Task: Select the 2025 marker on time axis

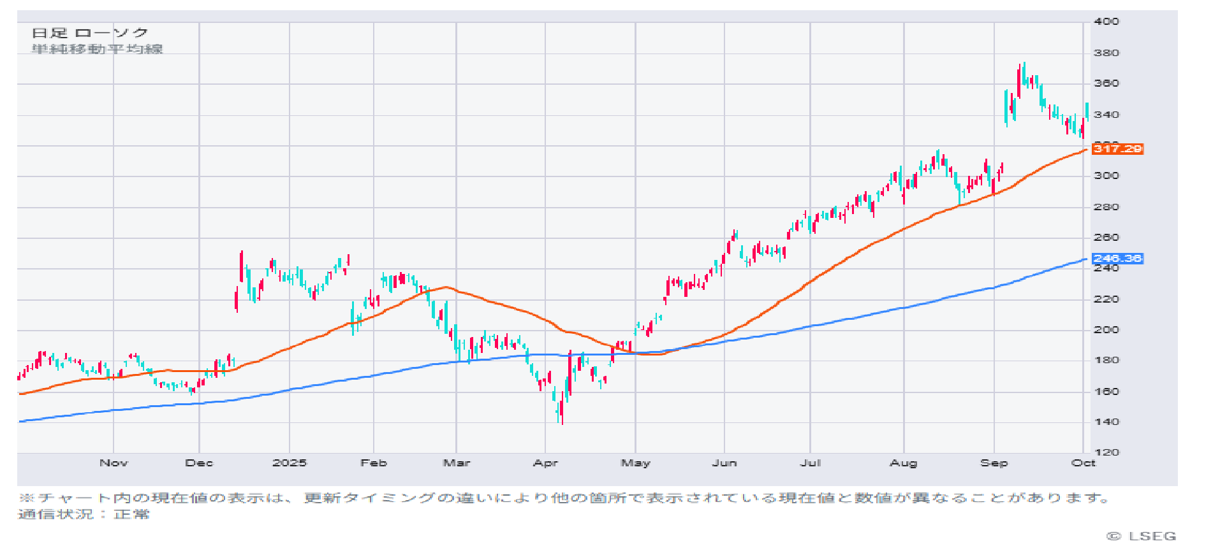Action: pos(289,463)
